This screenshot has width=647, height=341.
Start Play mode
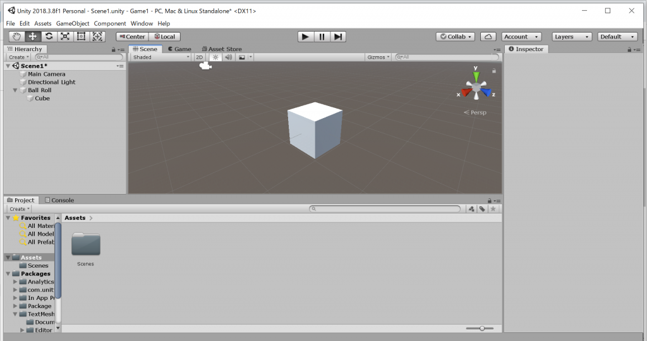click(x=305, y=37)
